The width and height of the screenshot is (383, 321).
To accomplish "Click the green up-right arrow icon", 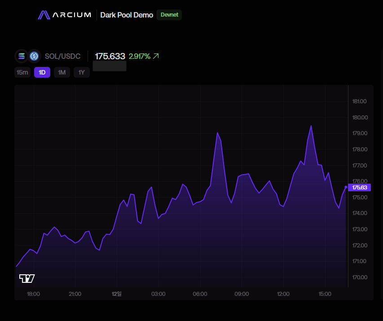I will [156, 56].
